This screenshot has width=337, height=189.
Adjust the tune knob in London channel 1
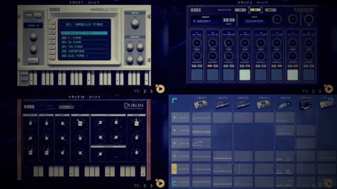pyautogui.click(x=196, y=43)
